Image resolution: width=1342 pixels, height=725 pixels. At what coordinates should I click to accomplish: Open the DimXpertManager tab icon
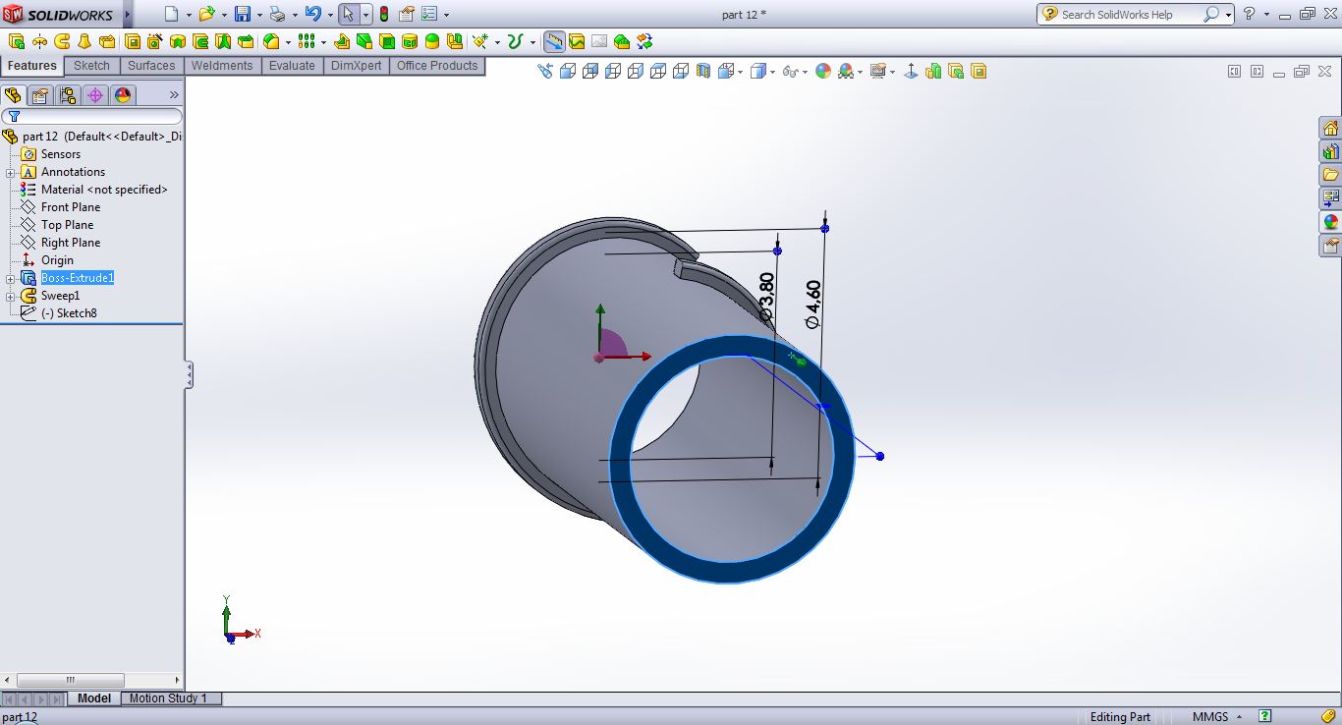[95, 95]
